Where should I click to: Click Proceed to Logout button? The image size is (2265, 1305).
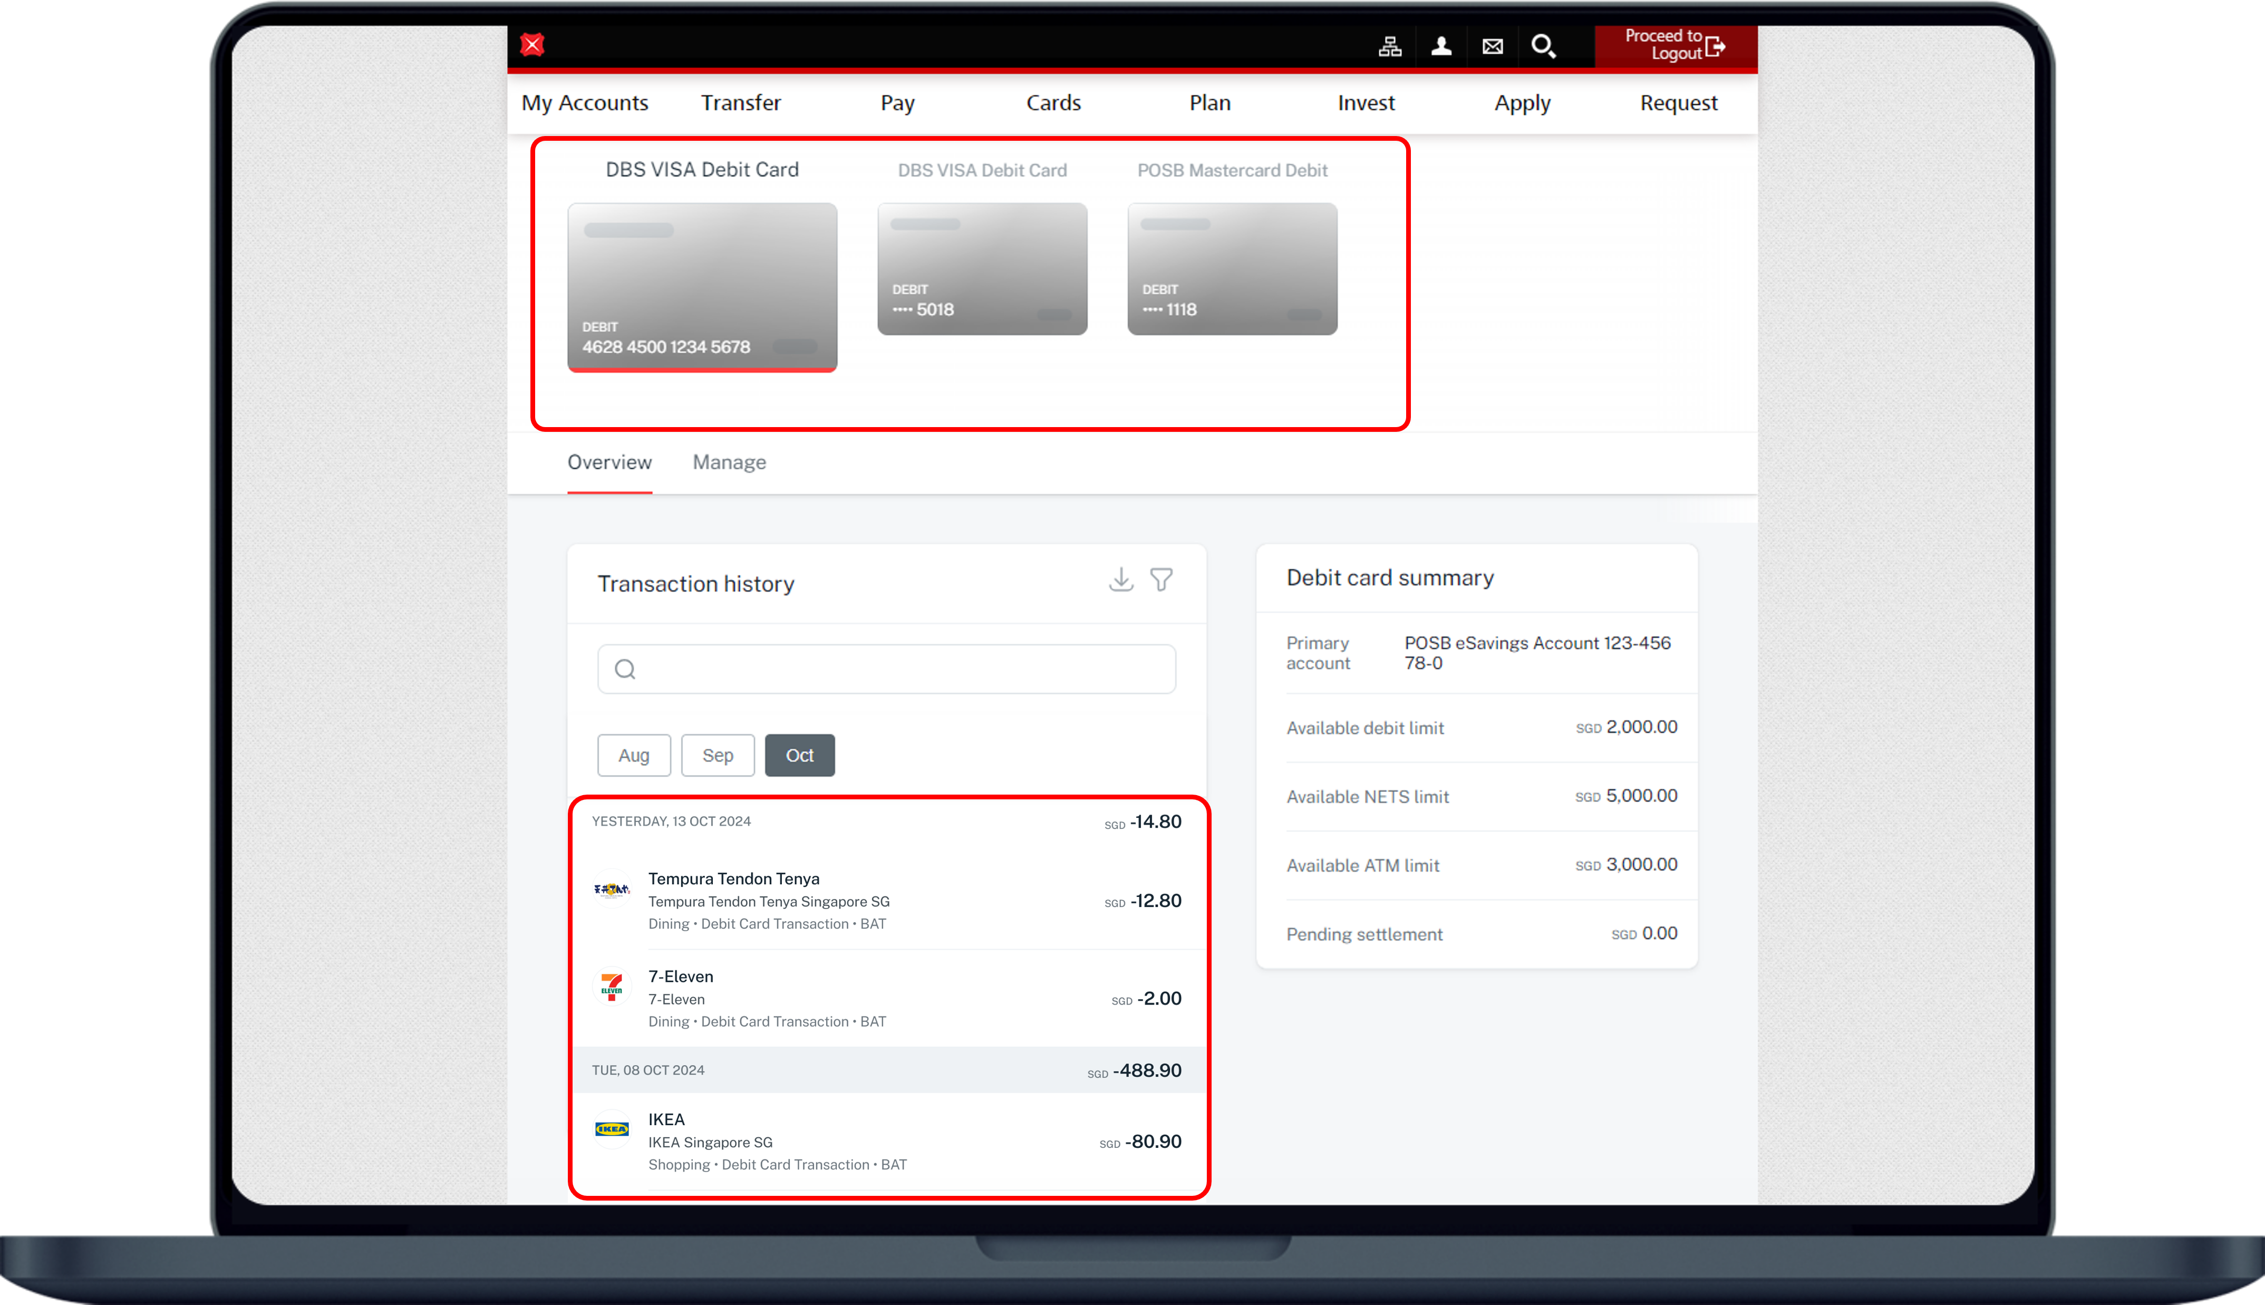[x=1674, y=46]
